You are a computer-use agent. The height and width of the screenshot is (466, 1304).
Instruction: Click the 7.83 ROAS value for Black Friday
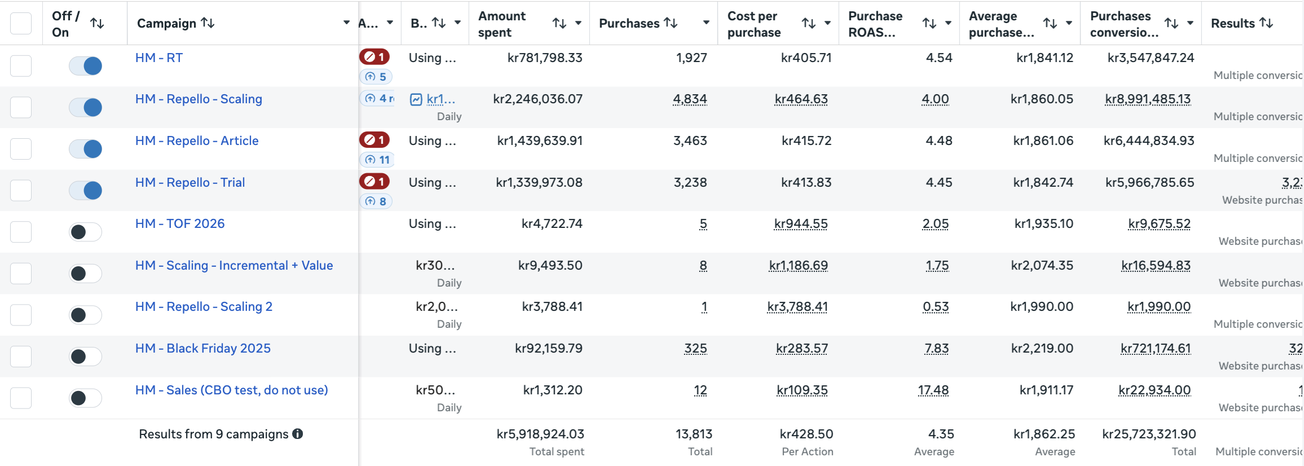pos(937,349)
